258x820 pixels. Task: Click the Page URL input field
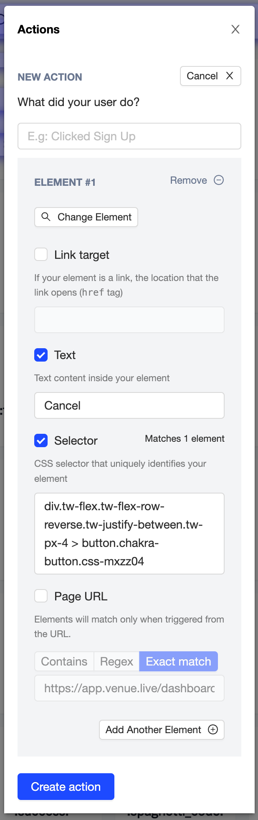click(129, 688)
